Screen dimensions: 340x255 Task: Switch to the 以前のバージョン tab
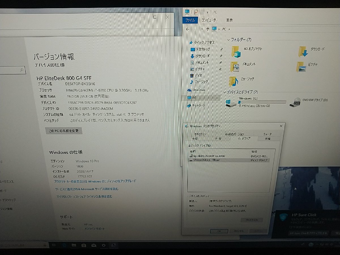tap(235, 134)
